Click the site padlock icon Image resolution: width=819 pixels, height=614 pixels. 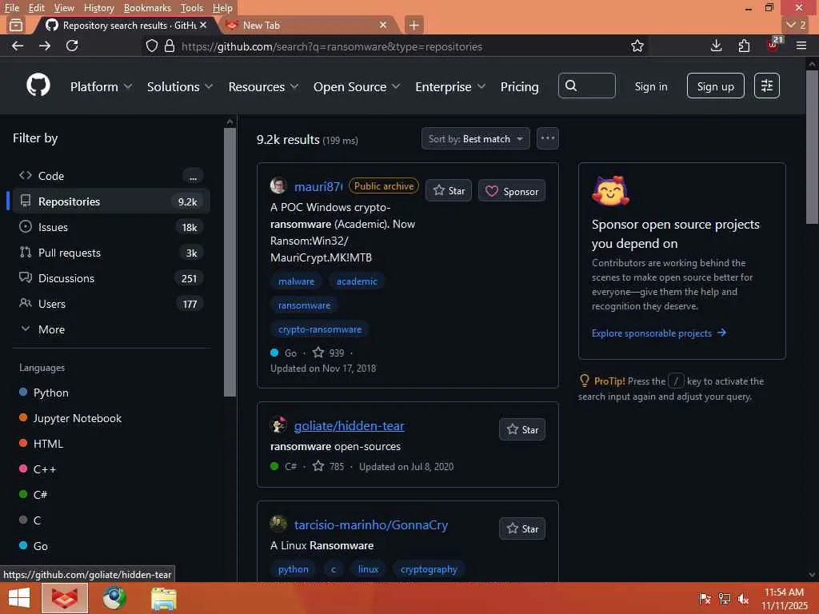click(x=170, y=46)
